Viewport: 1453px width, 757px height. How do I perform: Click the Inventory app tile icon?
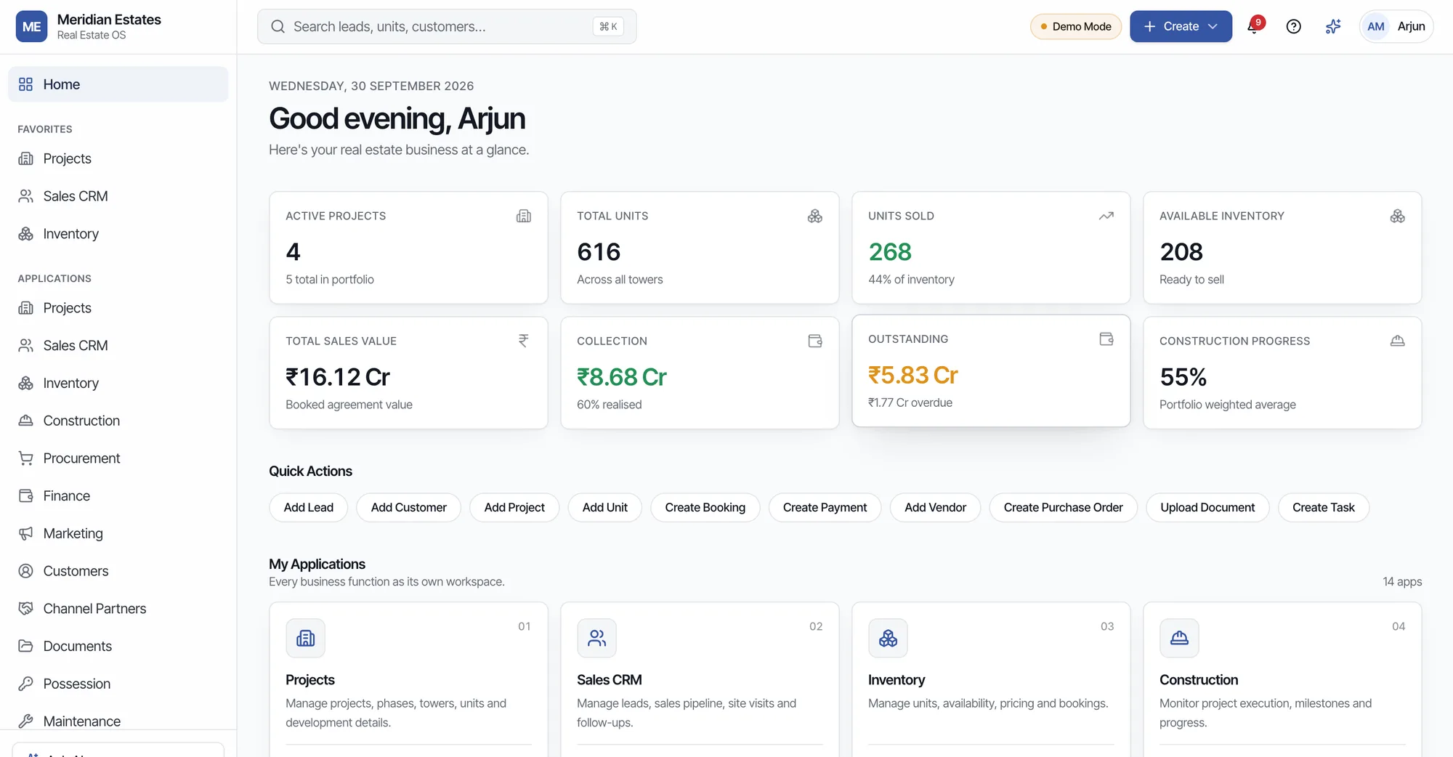coord(888,638)
